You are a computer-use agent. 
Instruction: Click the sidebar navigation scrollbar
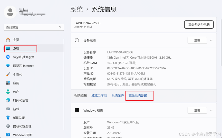coord(64,84)
